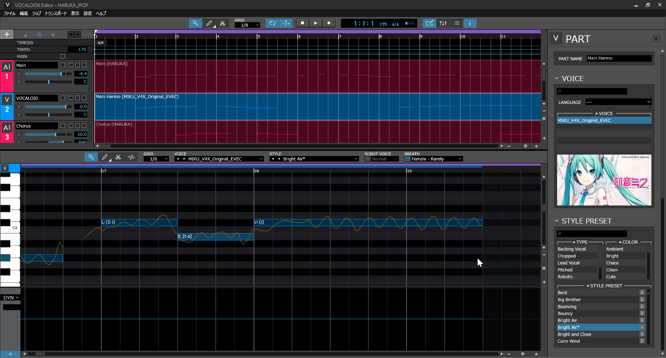Image resolution: width=666 pixels, height=358 pixels.
Task: Mute the VOCALOID track
Action: 71,98
